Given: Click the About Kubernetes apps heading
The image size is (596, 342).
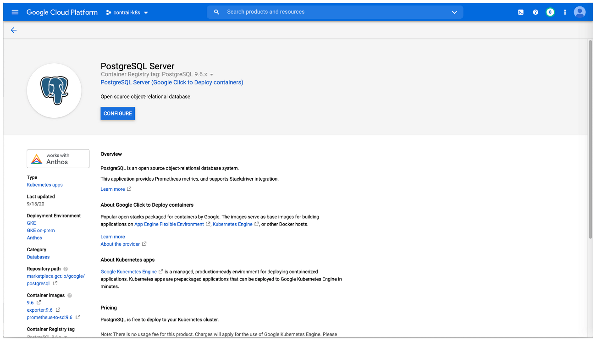Looking at the screenshot, I should 128,260.
